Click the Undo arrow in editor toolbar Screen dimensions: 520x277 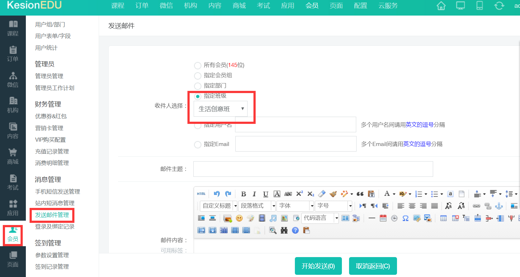click(217, 194)
